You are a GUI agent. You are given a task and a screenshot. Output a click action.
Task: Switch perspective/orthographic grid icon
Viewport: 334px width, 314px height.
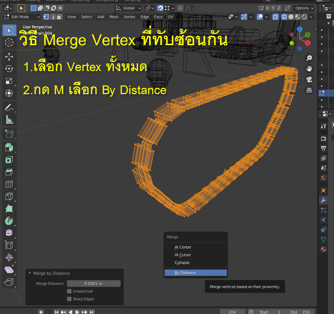click(309, 90)
